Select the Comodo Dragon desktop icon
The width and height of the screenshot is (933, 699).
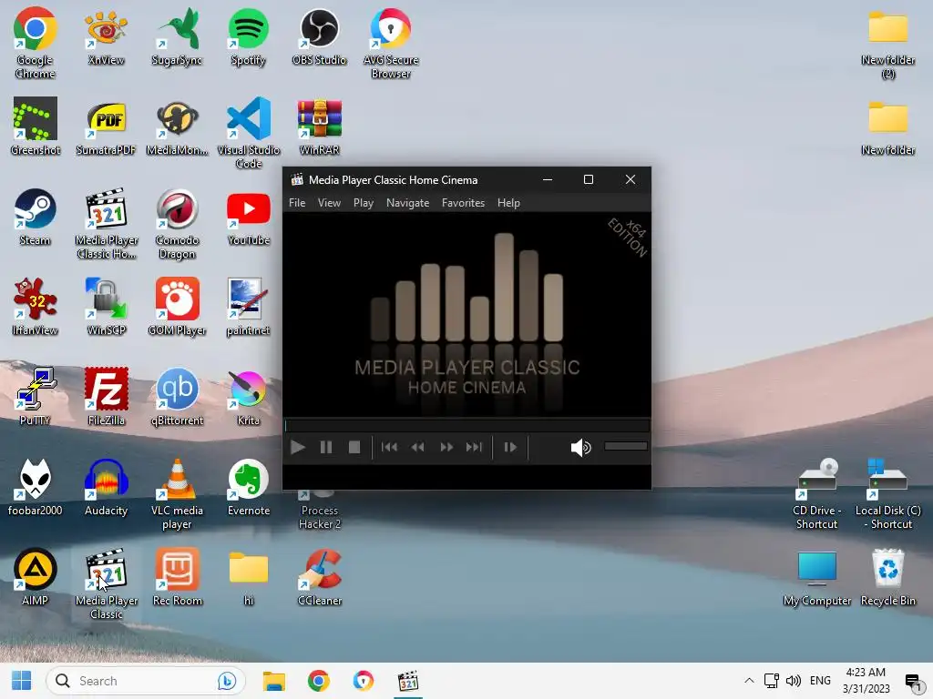[177, 224]
